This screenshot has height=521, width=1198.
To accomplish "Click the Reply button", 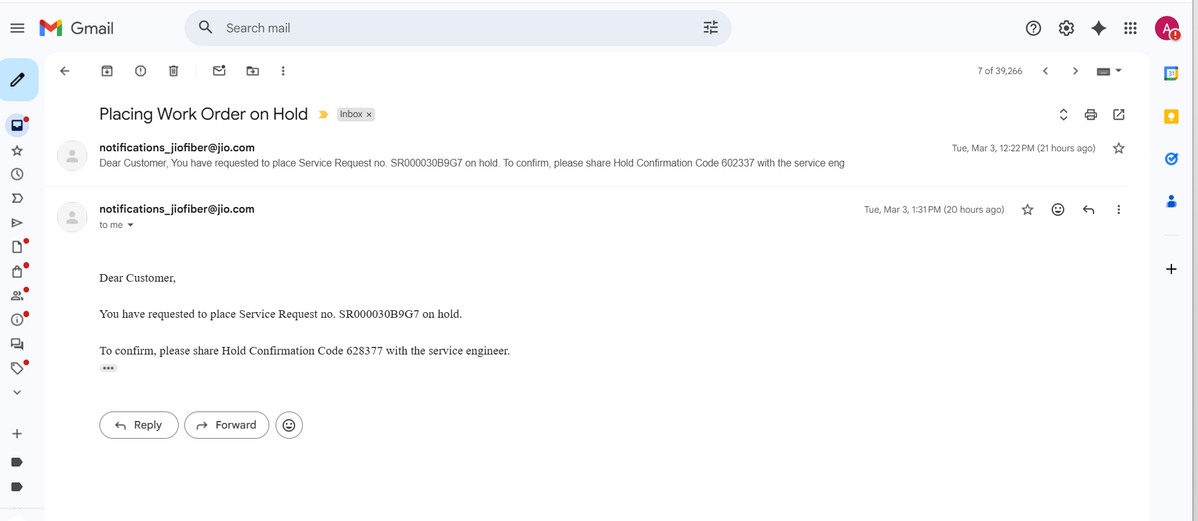I will click(139, 425).
